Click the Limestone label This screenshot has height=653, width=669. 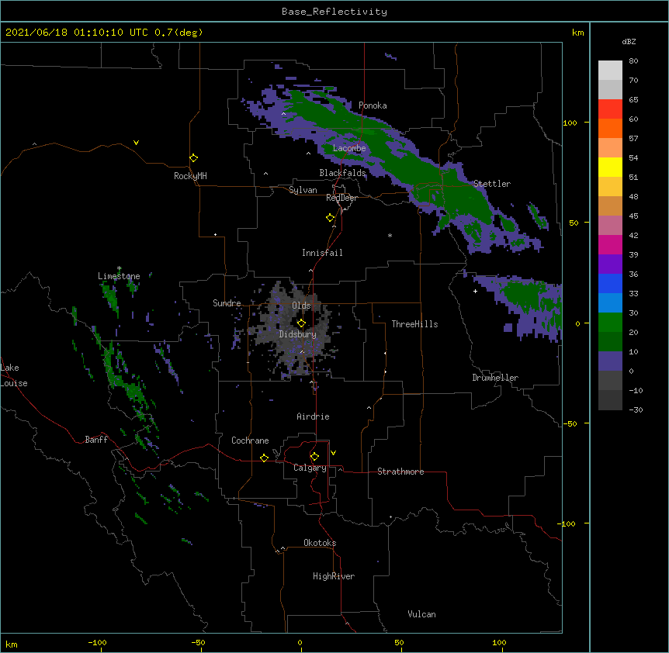tap(119, 276)
